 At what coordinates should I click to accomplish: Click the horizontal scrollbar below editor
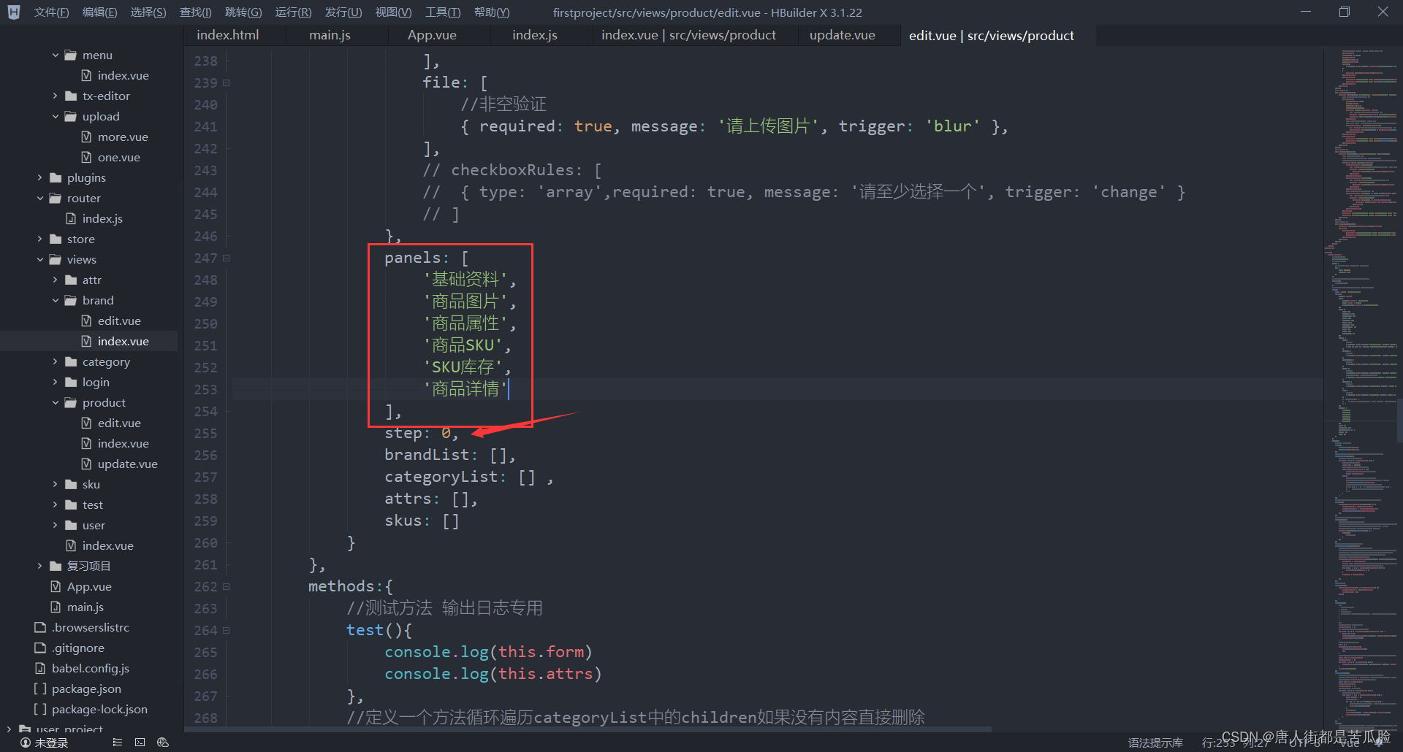(x=588, y=729)
